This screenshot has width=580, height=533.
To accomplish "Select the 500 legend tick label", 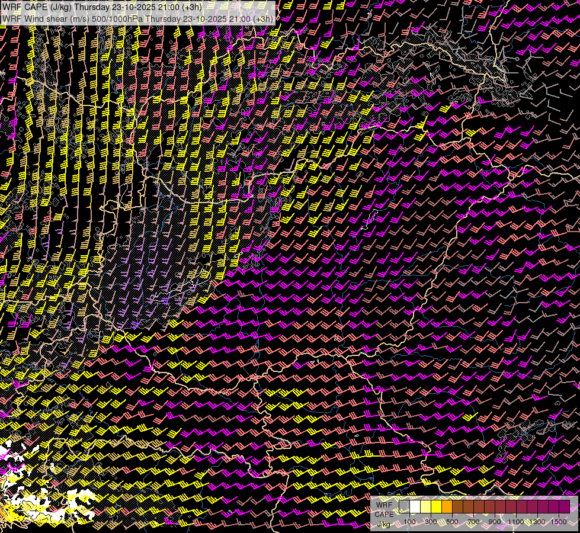I will tap(452, 522).
